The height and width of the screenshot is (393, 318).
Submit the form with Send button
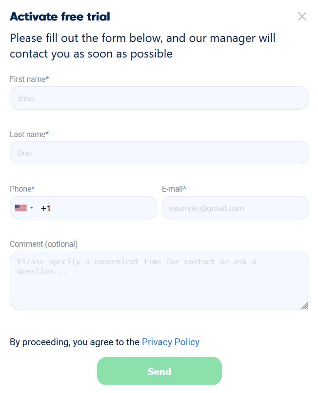pos(159,371)
